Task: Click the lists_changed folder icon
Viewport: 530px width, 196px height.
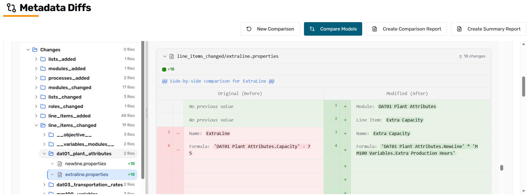Action: (43, 97)
